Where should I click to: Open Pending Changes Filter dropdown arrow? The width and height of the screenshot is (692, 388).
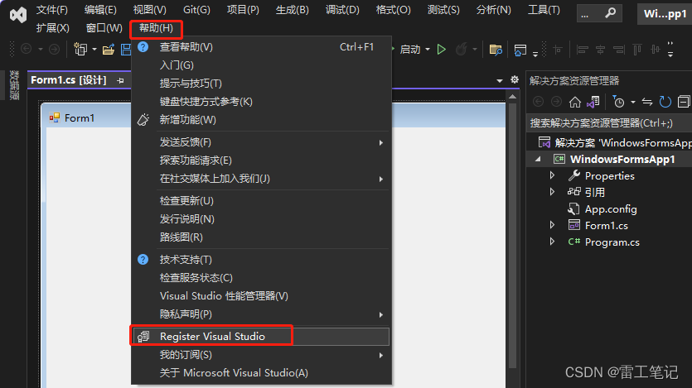(633, 103)
